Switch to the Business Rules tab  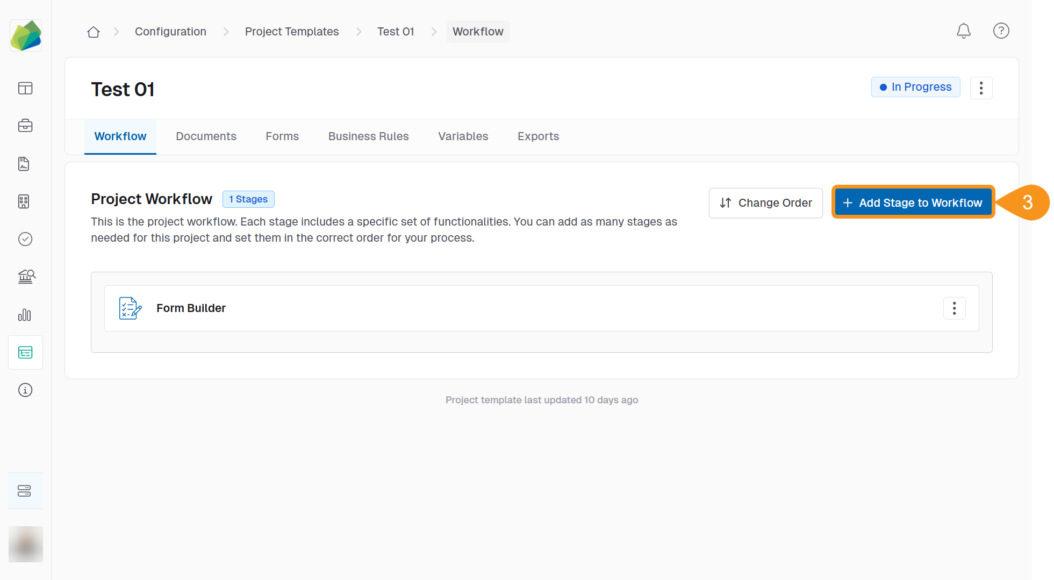[368, 136]
